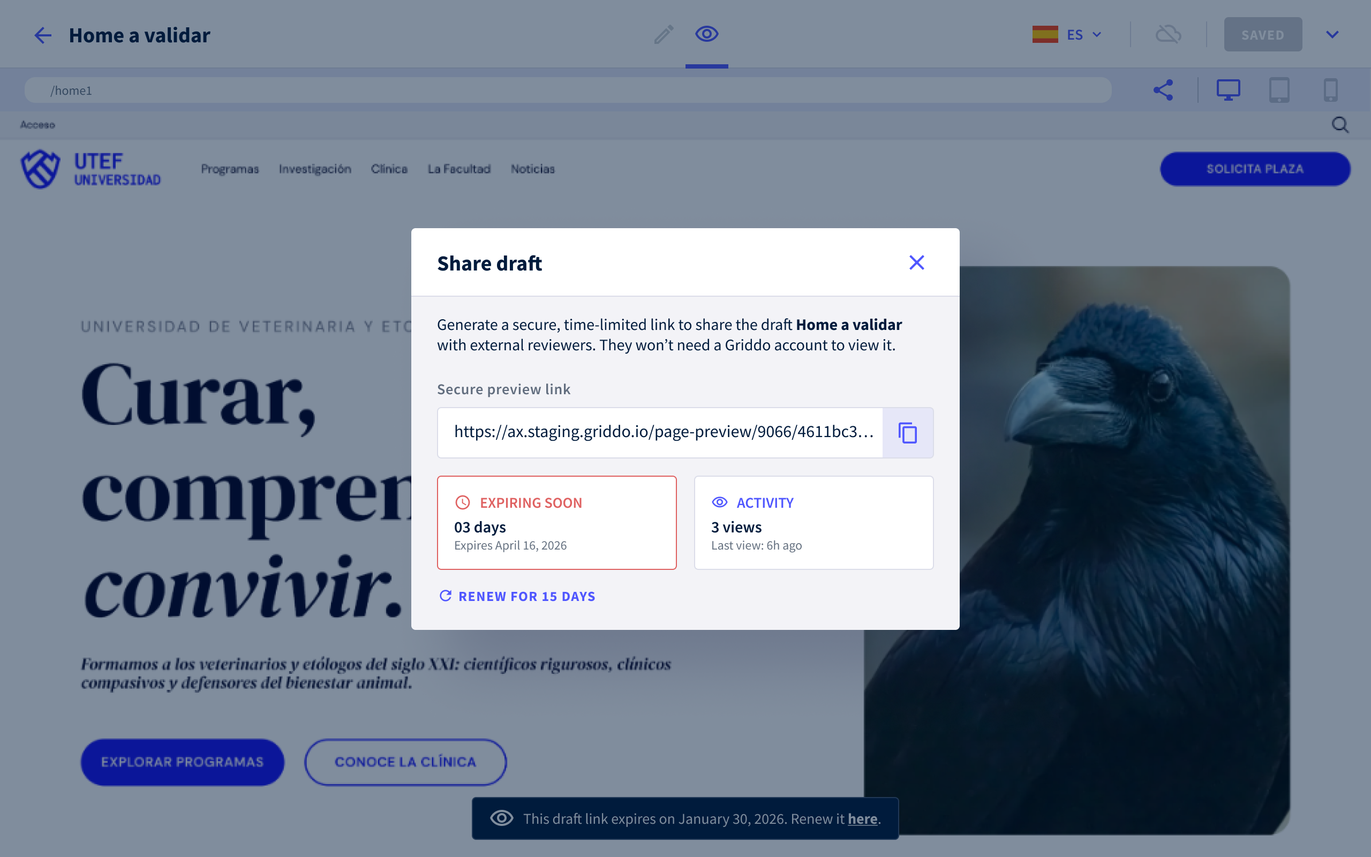
Task: Click the 'Share draft' dialog heading
Action: pyautogui.click(x=489, y=264)
